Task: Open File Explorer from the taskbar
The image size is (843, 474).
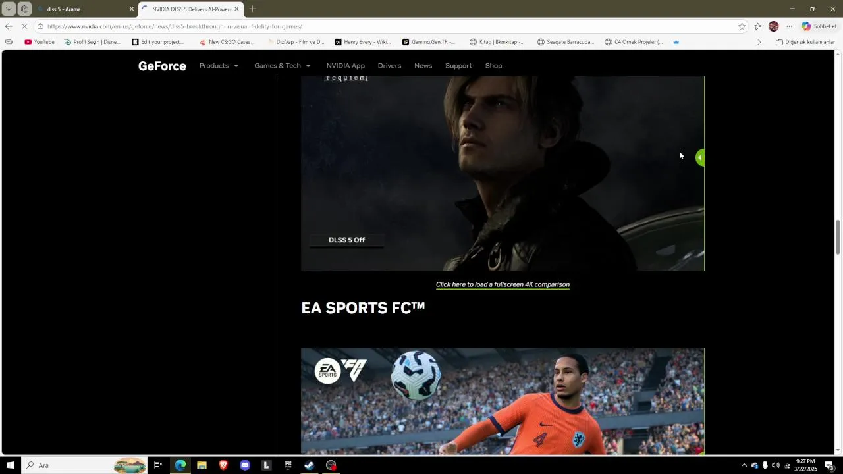Action: [202, 465]
